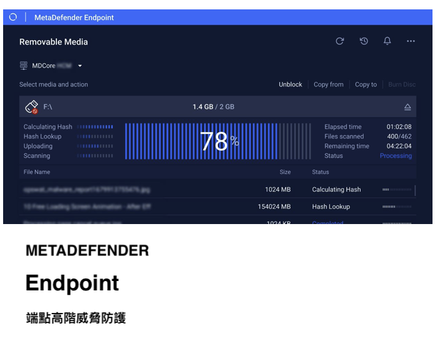435x363 pixels.
Task: Click the Hash Lookup status in file row
Action: 331,207
